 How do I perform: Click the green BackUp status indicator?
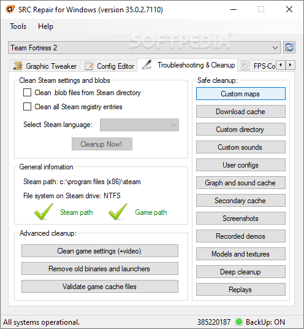[239, 322]
